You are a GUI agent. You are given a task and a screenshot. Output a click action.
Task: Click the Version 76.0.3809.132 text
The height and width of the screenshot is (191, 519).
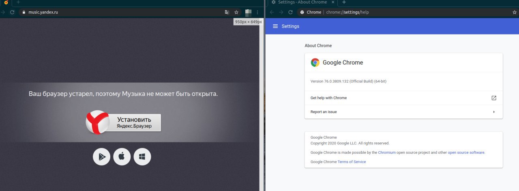pyautogui.click(x=348, y=81)
